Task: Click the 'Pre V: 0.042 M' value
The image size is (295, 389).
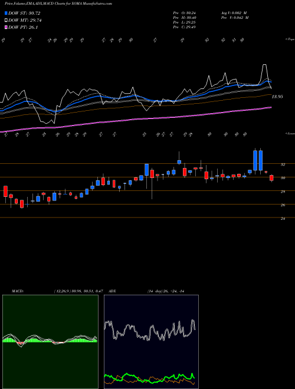Action: point(234,18)
